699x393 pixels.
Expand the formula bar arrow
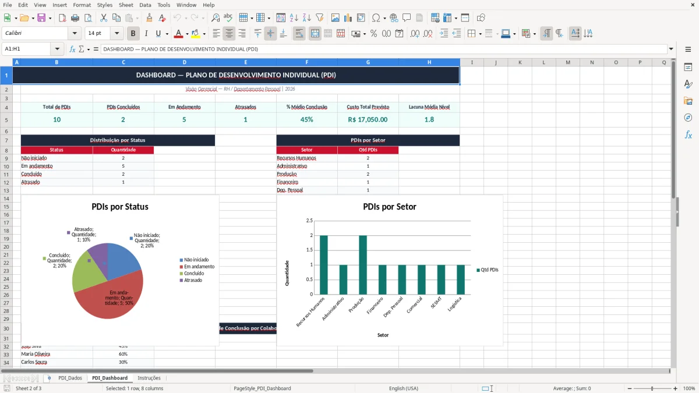671,49
